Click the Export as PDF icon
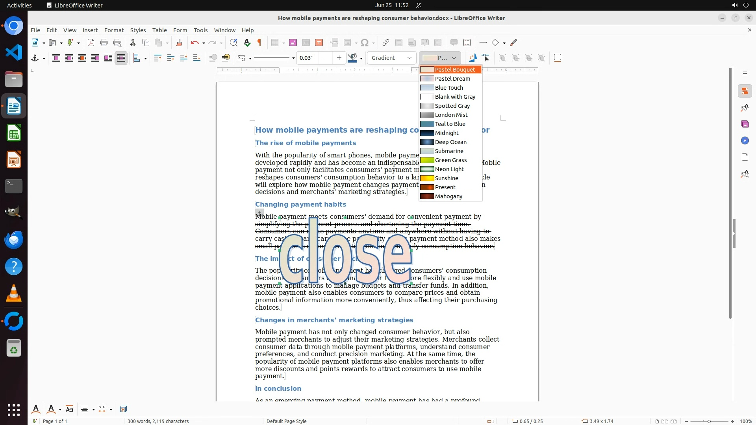Screen dimensions: 756x425 pyautogui.click(x=91, y=42)
